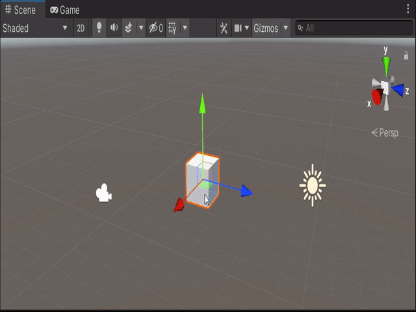Toggle scene audio speaker icon
The width and height of the screenshot is (416, 312).
[114, 28]
